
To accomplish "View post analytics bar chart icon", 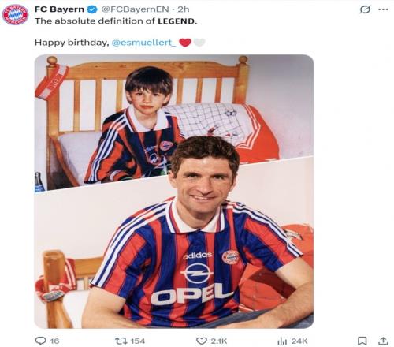I will (282, 341).
